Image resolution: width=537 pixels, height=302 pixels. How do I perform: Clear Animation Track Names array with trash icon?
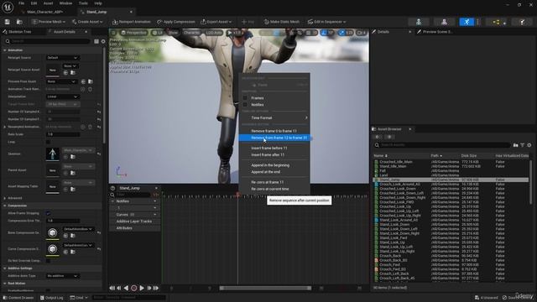[x=90, y=89]
